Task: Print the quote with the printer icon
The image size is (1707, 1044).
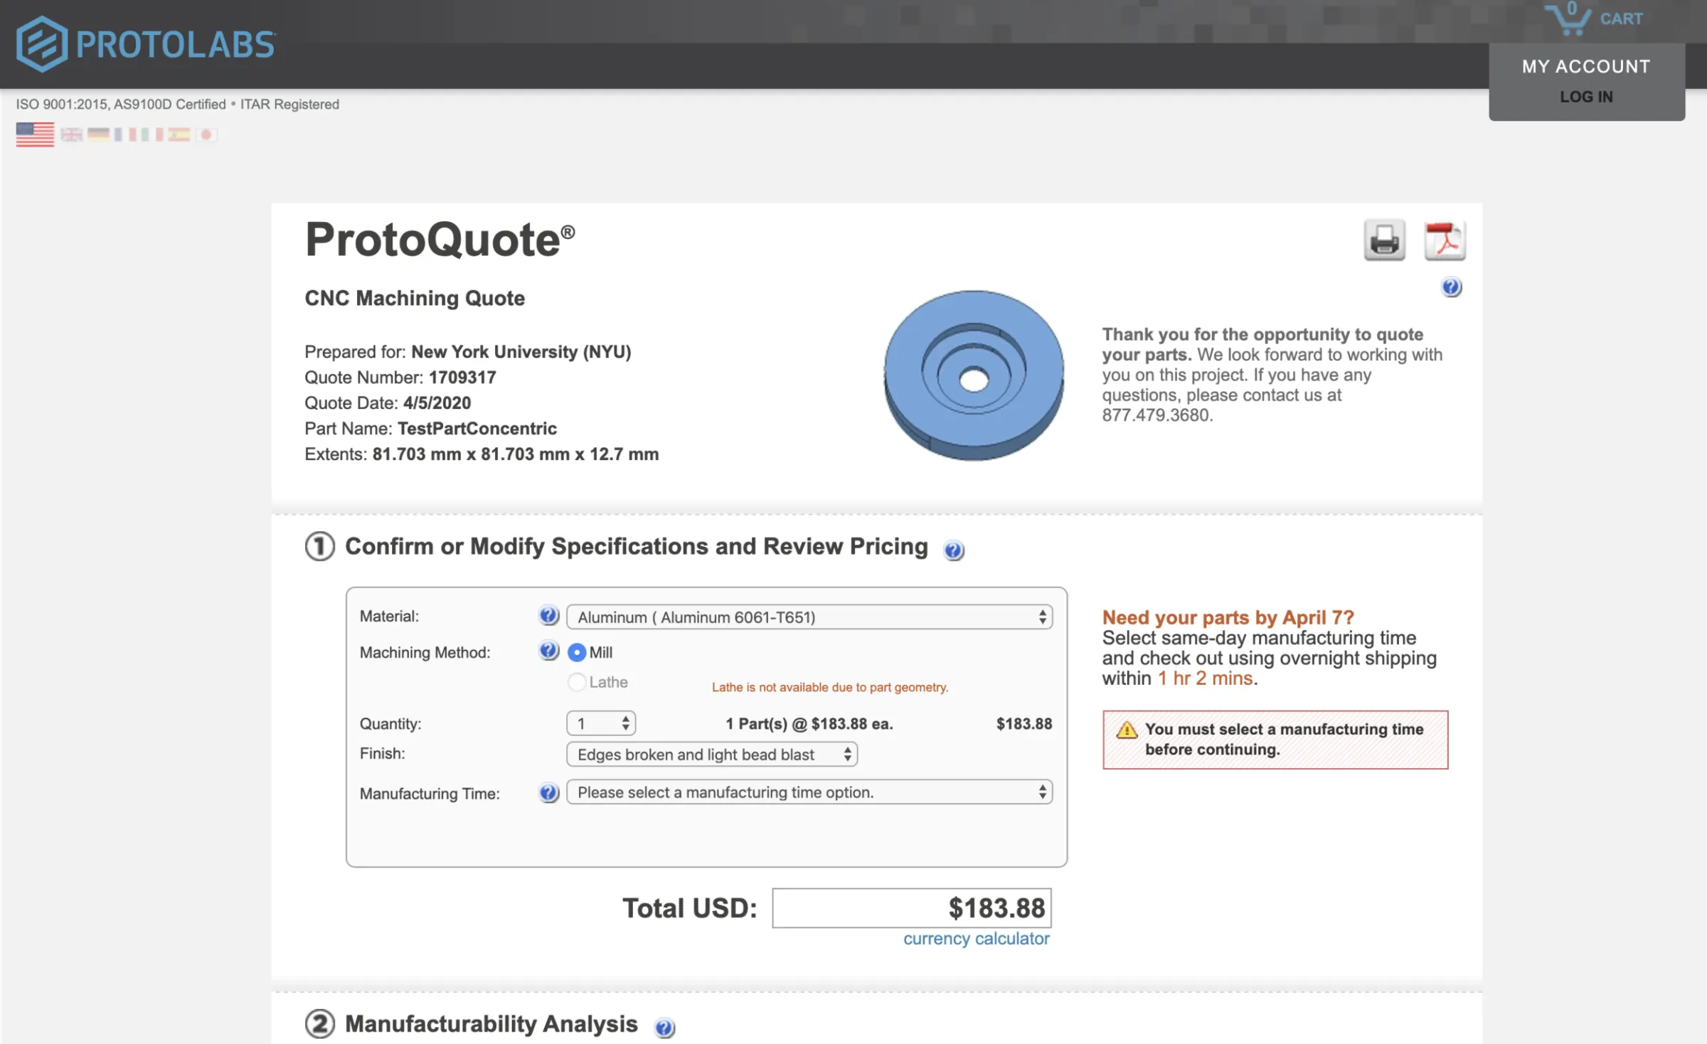Action: (x=1384, y=240)
